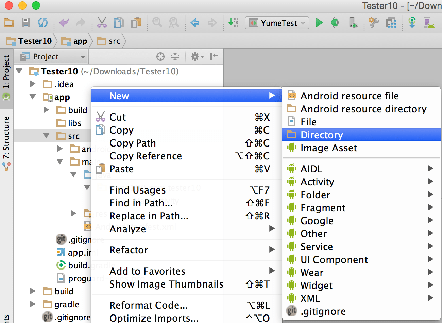Click the Replace toolbar icon
The width and height of the screenshot is (442, 323).
(174, 23)
